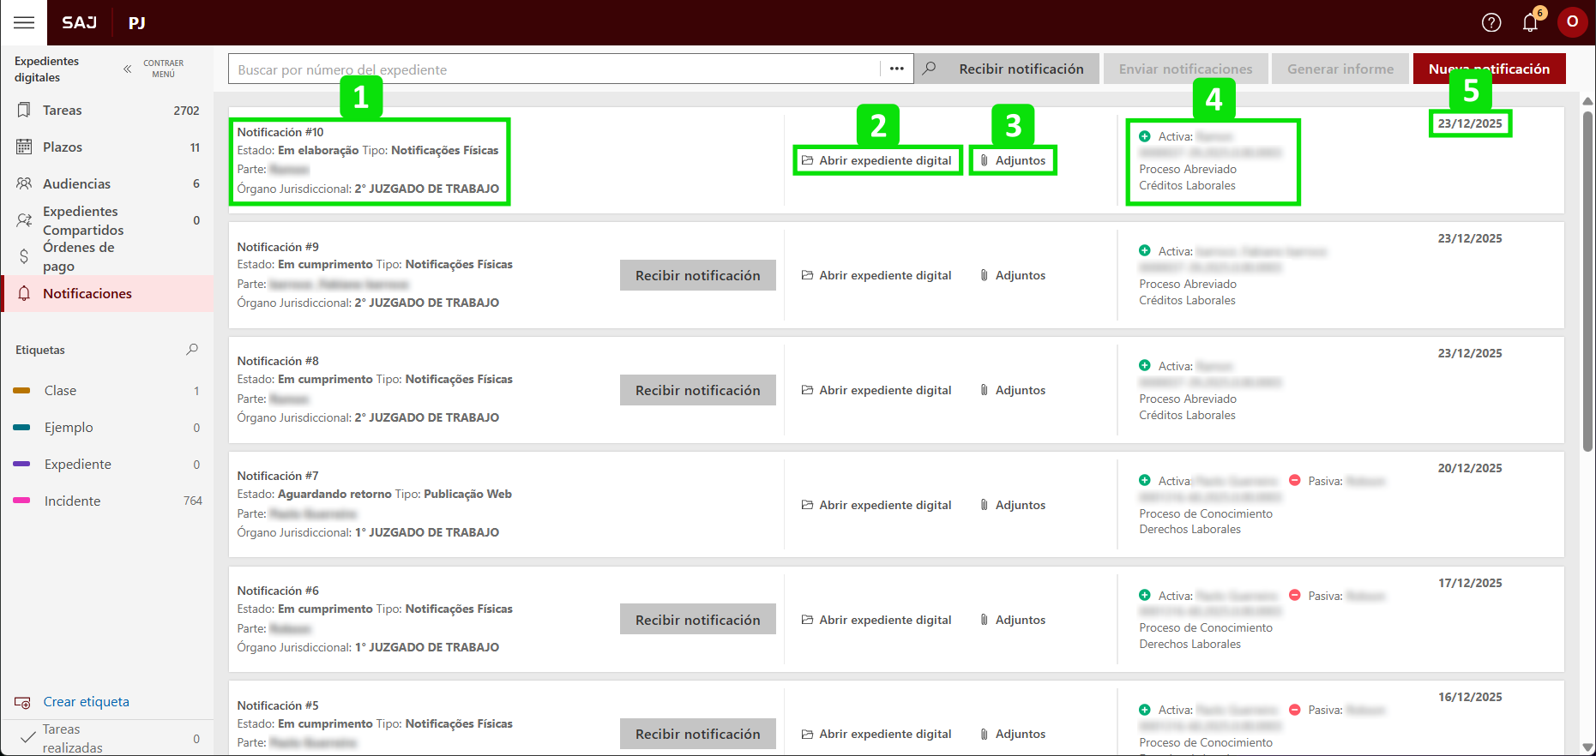Click the help question mark icon
The height and width of the screenshot is (756, 1596).
(1491, 22)
